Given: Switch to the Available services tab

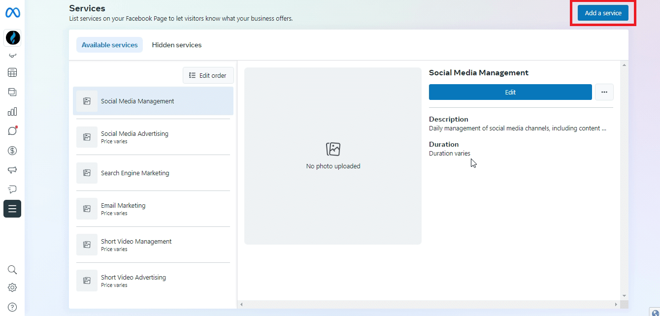Looking at the screenshot, I should 109,45.
